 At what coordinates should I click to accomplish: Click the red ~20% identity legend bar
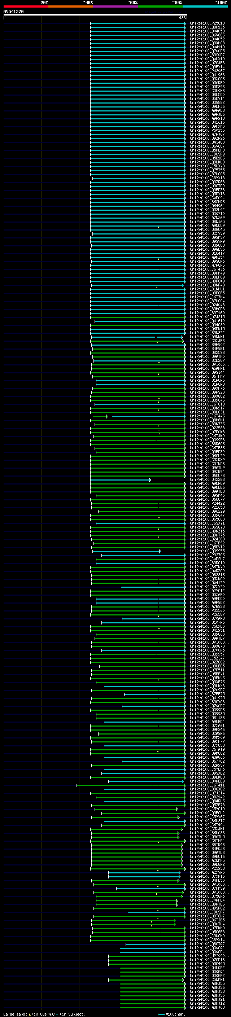[26, 6]
